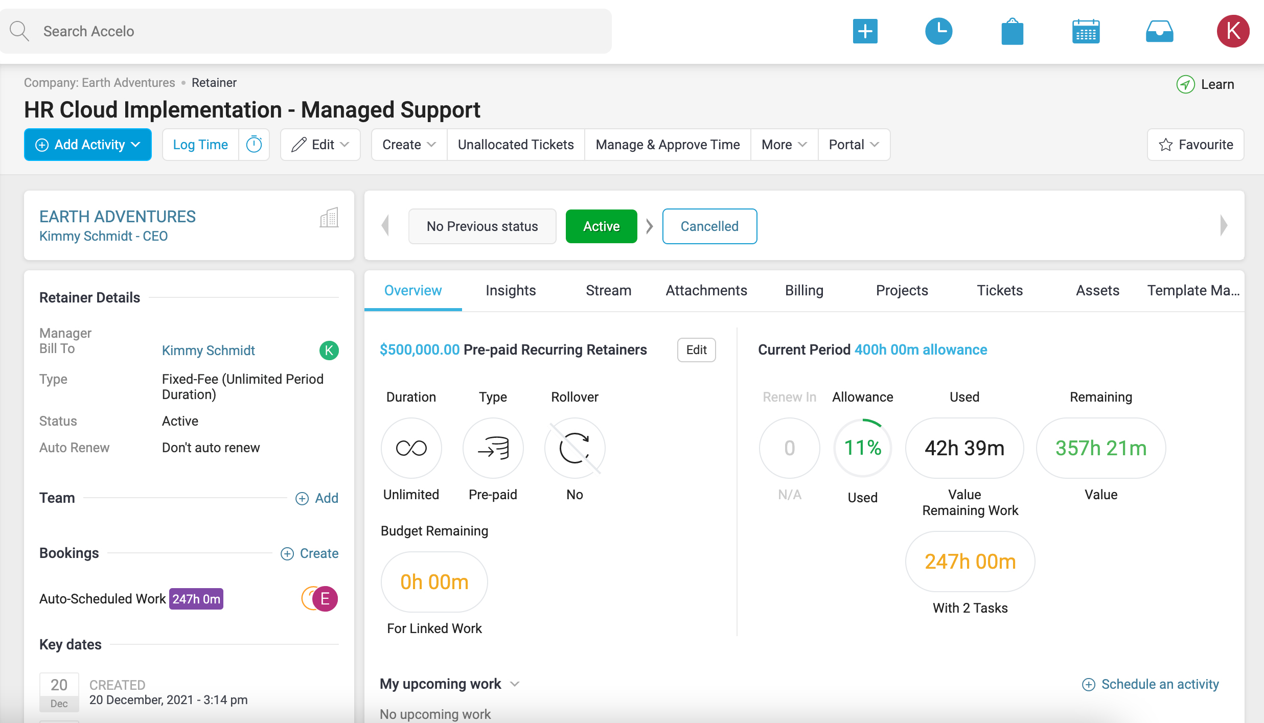Open the Assets tab
The width and height of the screenshot is (1264, 723).
pyautogui.click(x=1097, y=290)
